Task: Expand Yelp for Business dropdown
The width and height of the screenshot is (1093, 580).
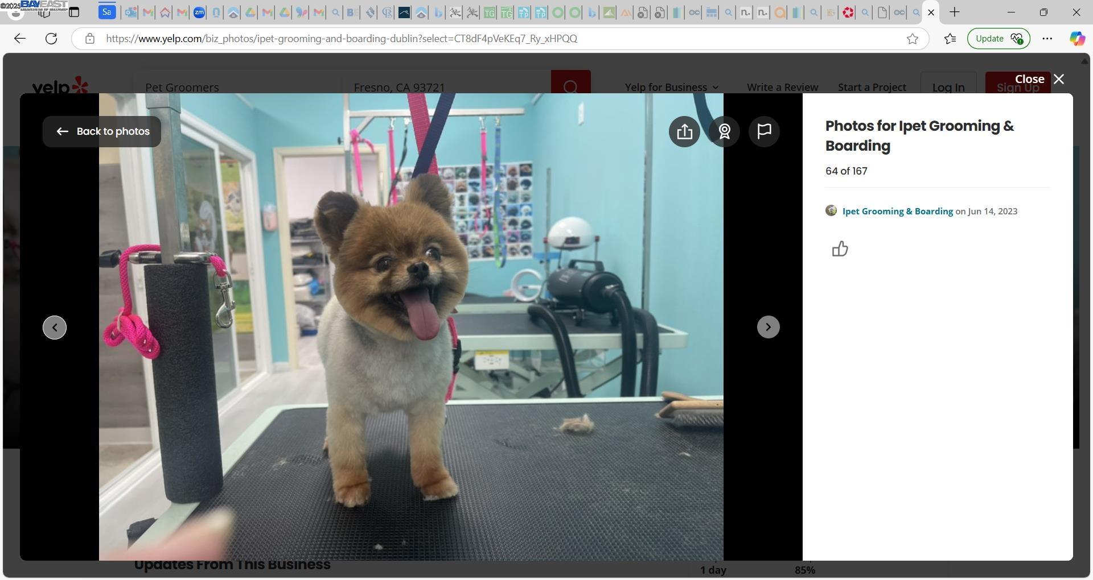Action: (672, 87)
